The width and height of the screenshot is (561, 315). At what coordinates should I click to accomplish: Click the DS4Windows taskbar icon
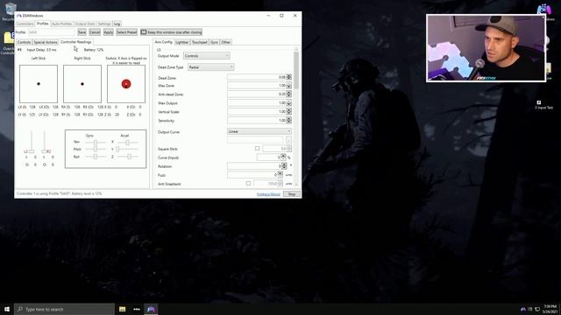pyautogui.click(x=151, y=309)
